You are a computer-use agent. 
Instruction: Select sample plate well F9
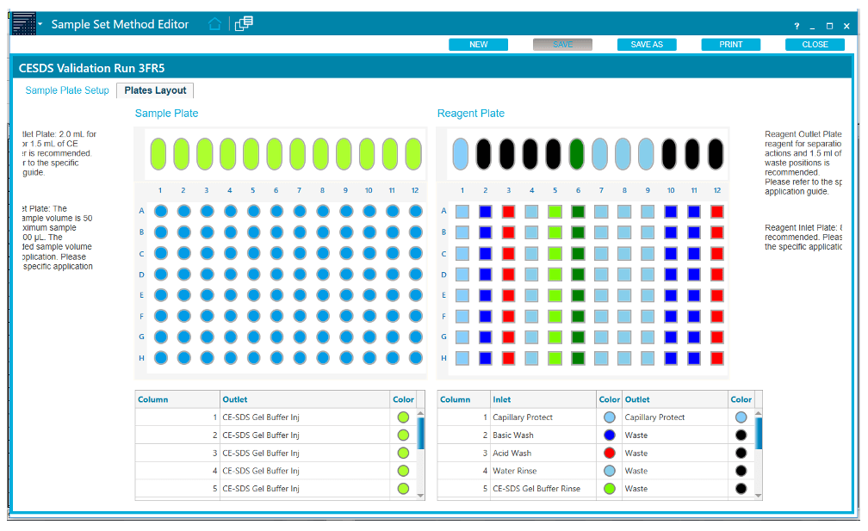tap(346, 317)
